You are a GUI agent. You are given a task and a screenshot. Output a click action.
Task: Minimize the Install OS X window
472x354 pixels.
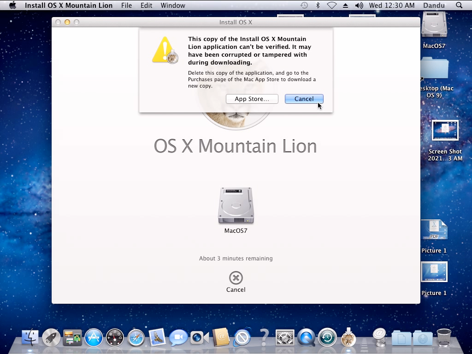pyautogui.click(x=67, y=22)
